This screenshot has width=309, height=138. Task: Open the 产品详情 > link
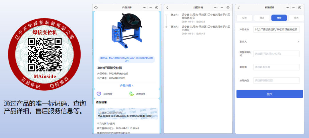[127, 86]
